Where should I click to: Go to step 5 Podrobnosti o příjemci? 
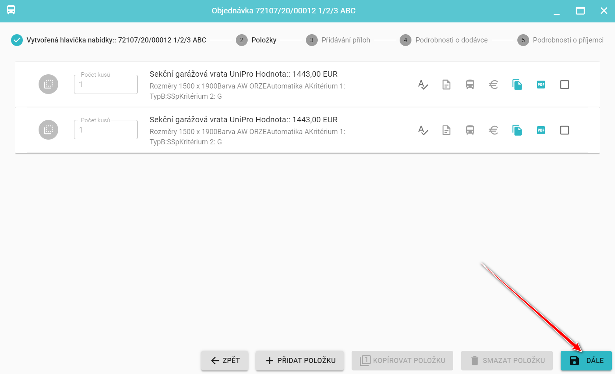561,40
